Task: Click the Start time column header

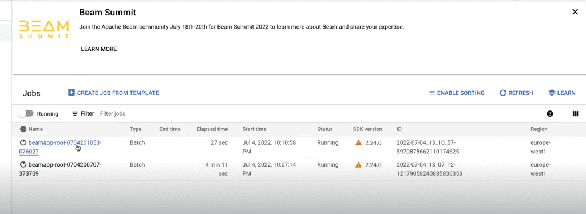Action: pos(254,129)
